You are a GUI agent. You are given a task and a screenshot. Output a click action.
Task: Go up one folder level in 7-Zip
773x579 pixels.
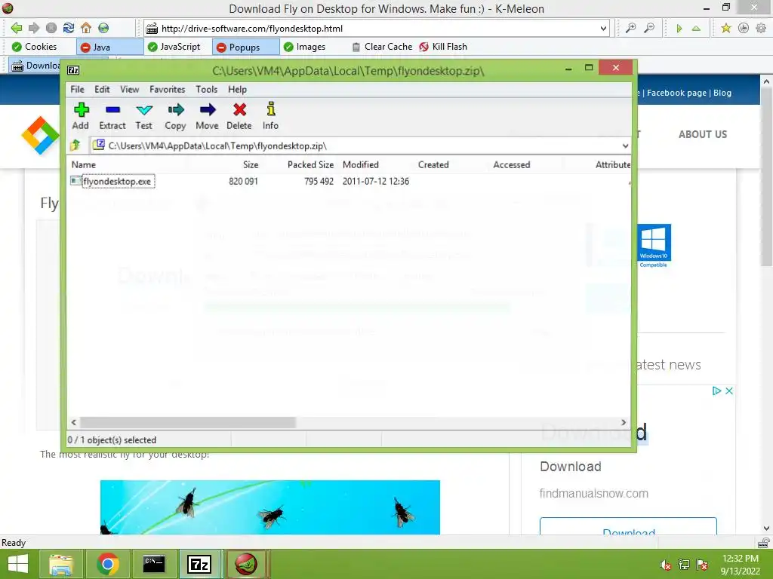pyautogui.click(x=75, y=146)
